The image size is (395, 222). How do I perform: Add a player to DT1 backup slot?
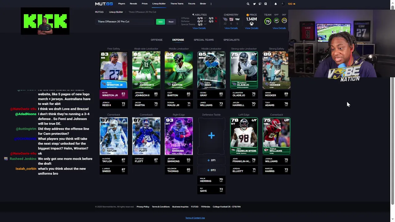pyautogui.click(x=211, y=160)
